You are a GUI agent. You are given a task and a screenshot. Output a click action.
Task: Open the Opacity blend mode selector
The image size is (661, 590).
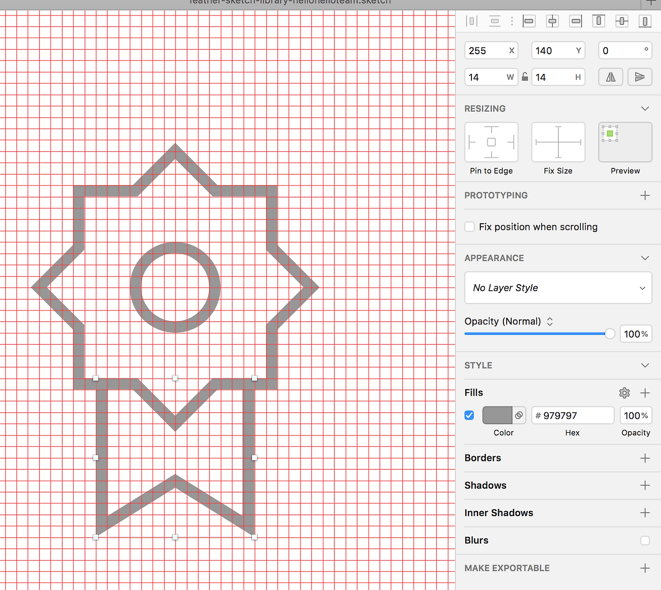[x=550, y=321]
